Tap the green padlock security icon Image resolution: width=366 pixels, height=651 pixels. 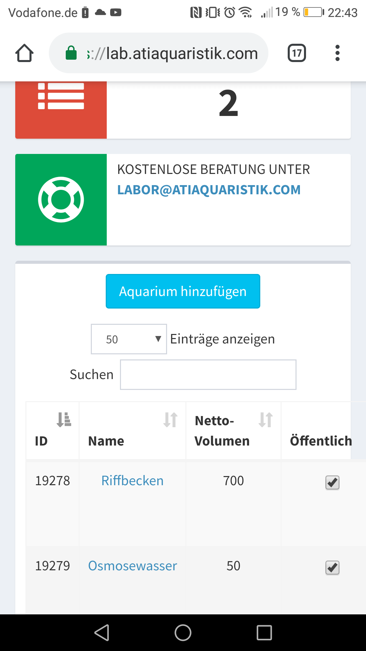click(x=71, y=53)
